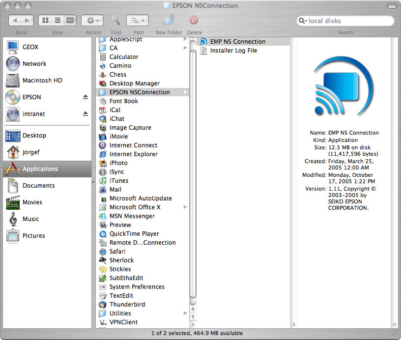Screen dimensions: 401x340
Task: Click the Forward arrow button
Action: pyautogui.click(x=28, y=21)
